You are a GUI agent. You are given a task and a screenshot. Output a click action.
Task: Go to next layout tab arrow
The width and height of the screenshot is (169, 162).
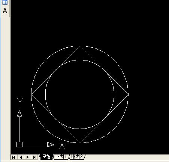[28, 157]
